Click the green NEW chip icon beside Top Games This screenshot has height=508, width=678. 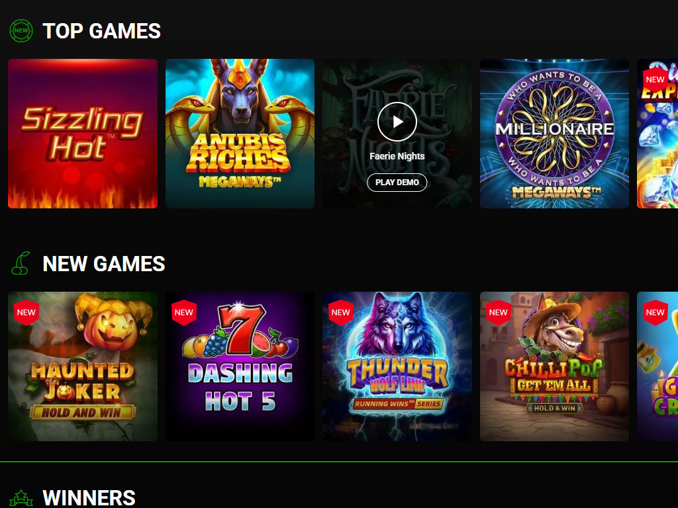pos(21,30)
